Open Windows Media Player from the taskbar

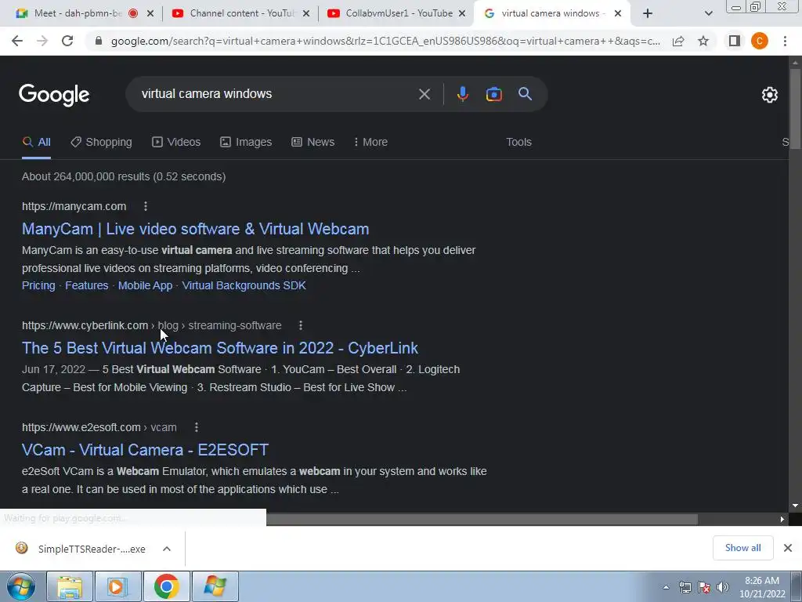(117, 586)
